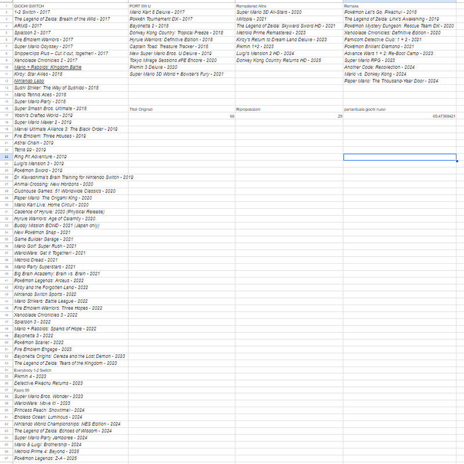Select the Remastered Altro header cell
Screen dimensions: 464x464
click(x=289, y=6)
